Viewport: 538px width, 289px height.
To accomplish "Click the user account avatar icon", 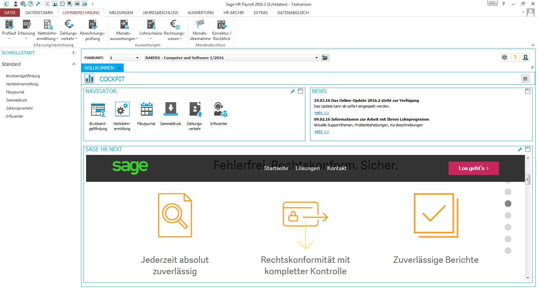I will [531, 12].
